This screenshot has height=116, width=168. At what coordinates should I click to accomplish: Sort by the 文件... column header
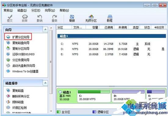coord(79,28)
